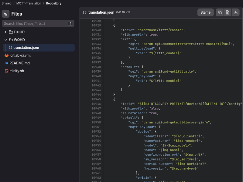Click line number 10944

point(96,95)
